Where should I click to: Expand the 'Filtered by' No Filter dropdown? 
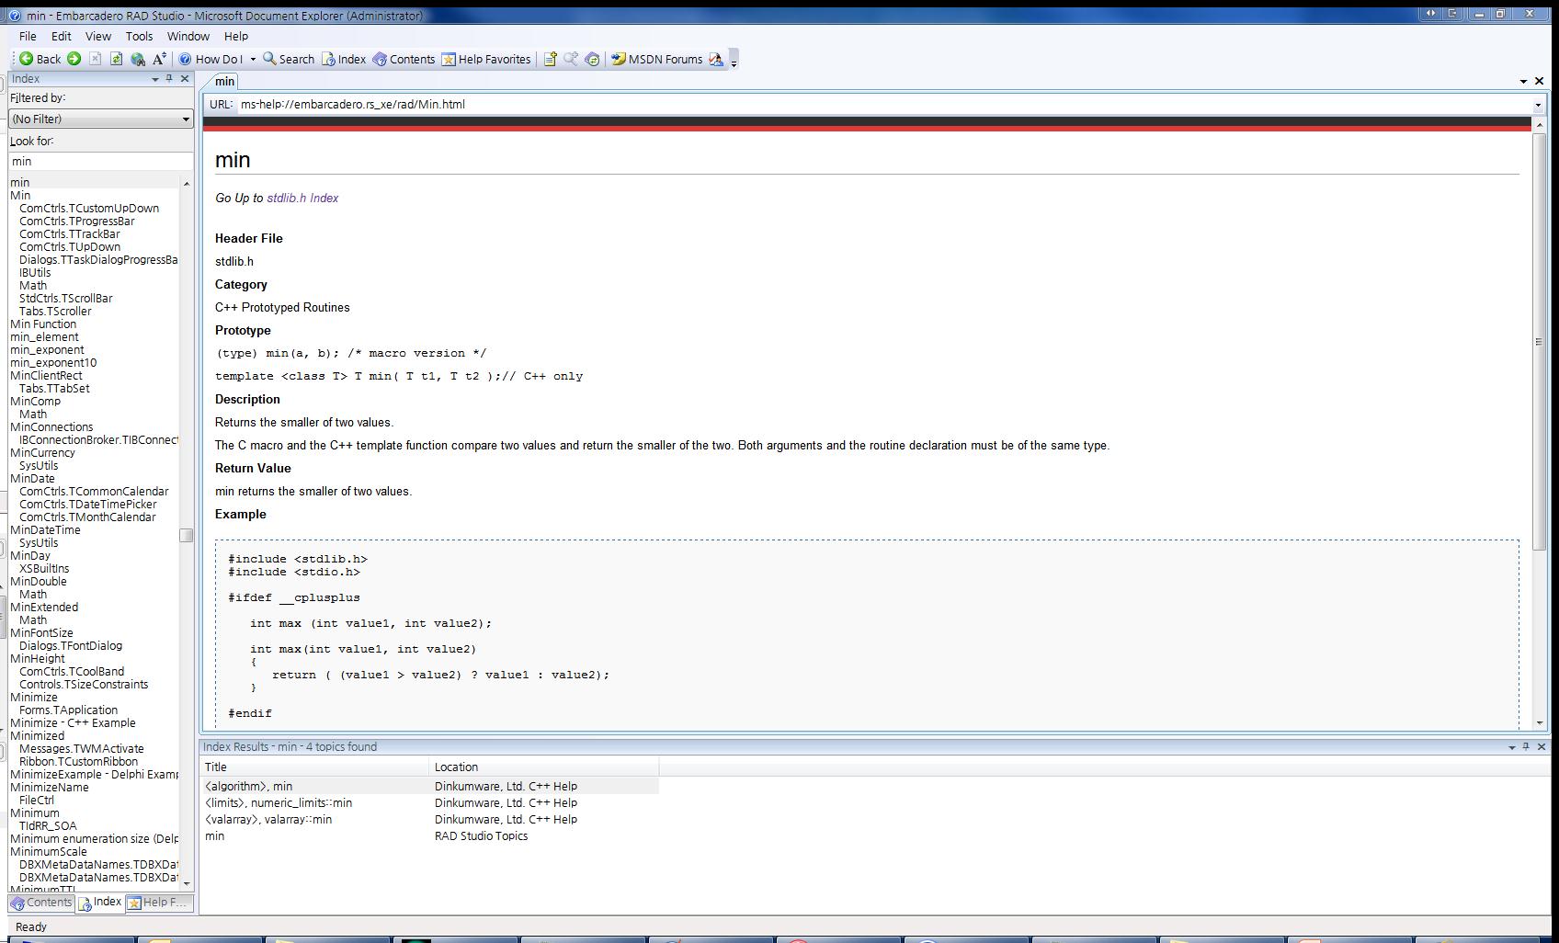click(185, 119)
